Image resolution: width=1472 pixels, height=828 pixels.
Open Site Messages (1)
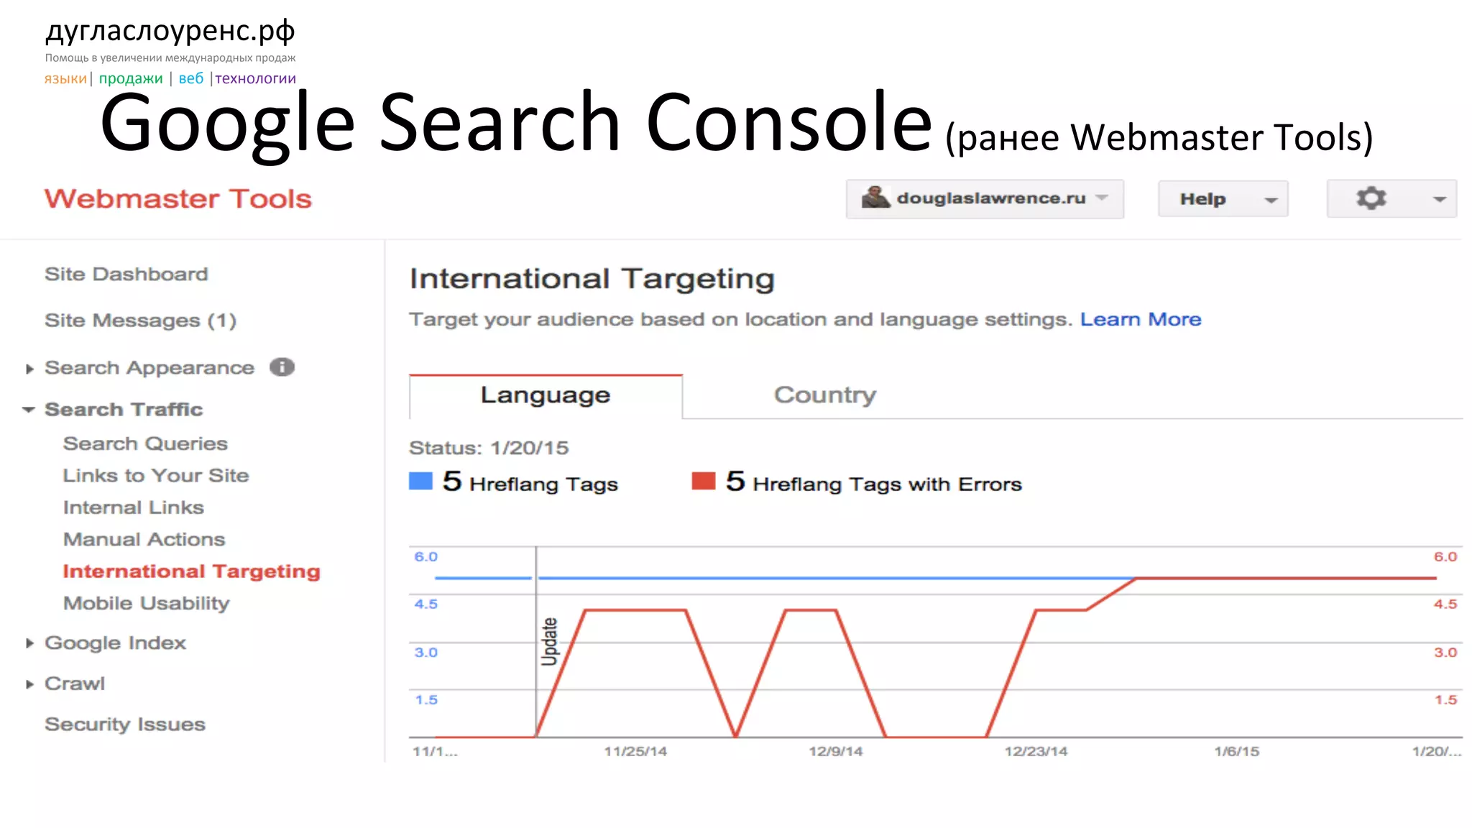point(140,321)
